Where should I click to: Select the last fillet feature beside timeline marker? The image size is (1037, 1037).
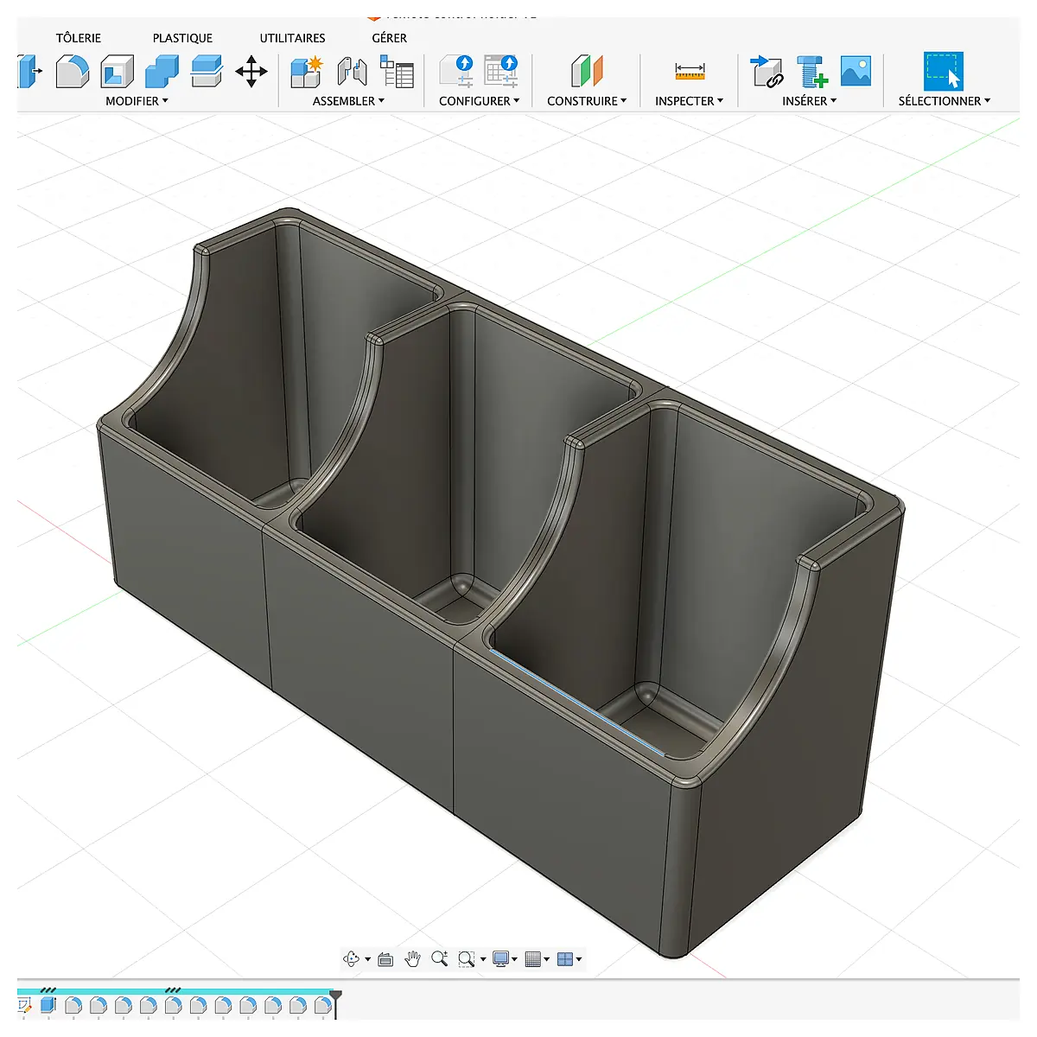point(323,1005)
